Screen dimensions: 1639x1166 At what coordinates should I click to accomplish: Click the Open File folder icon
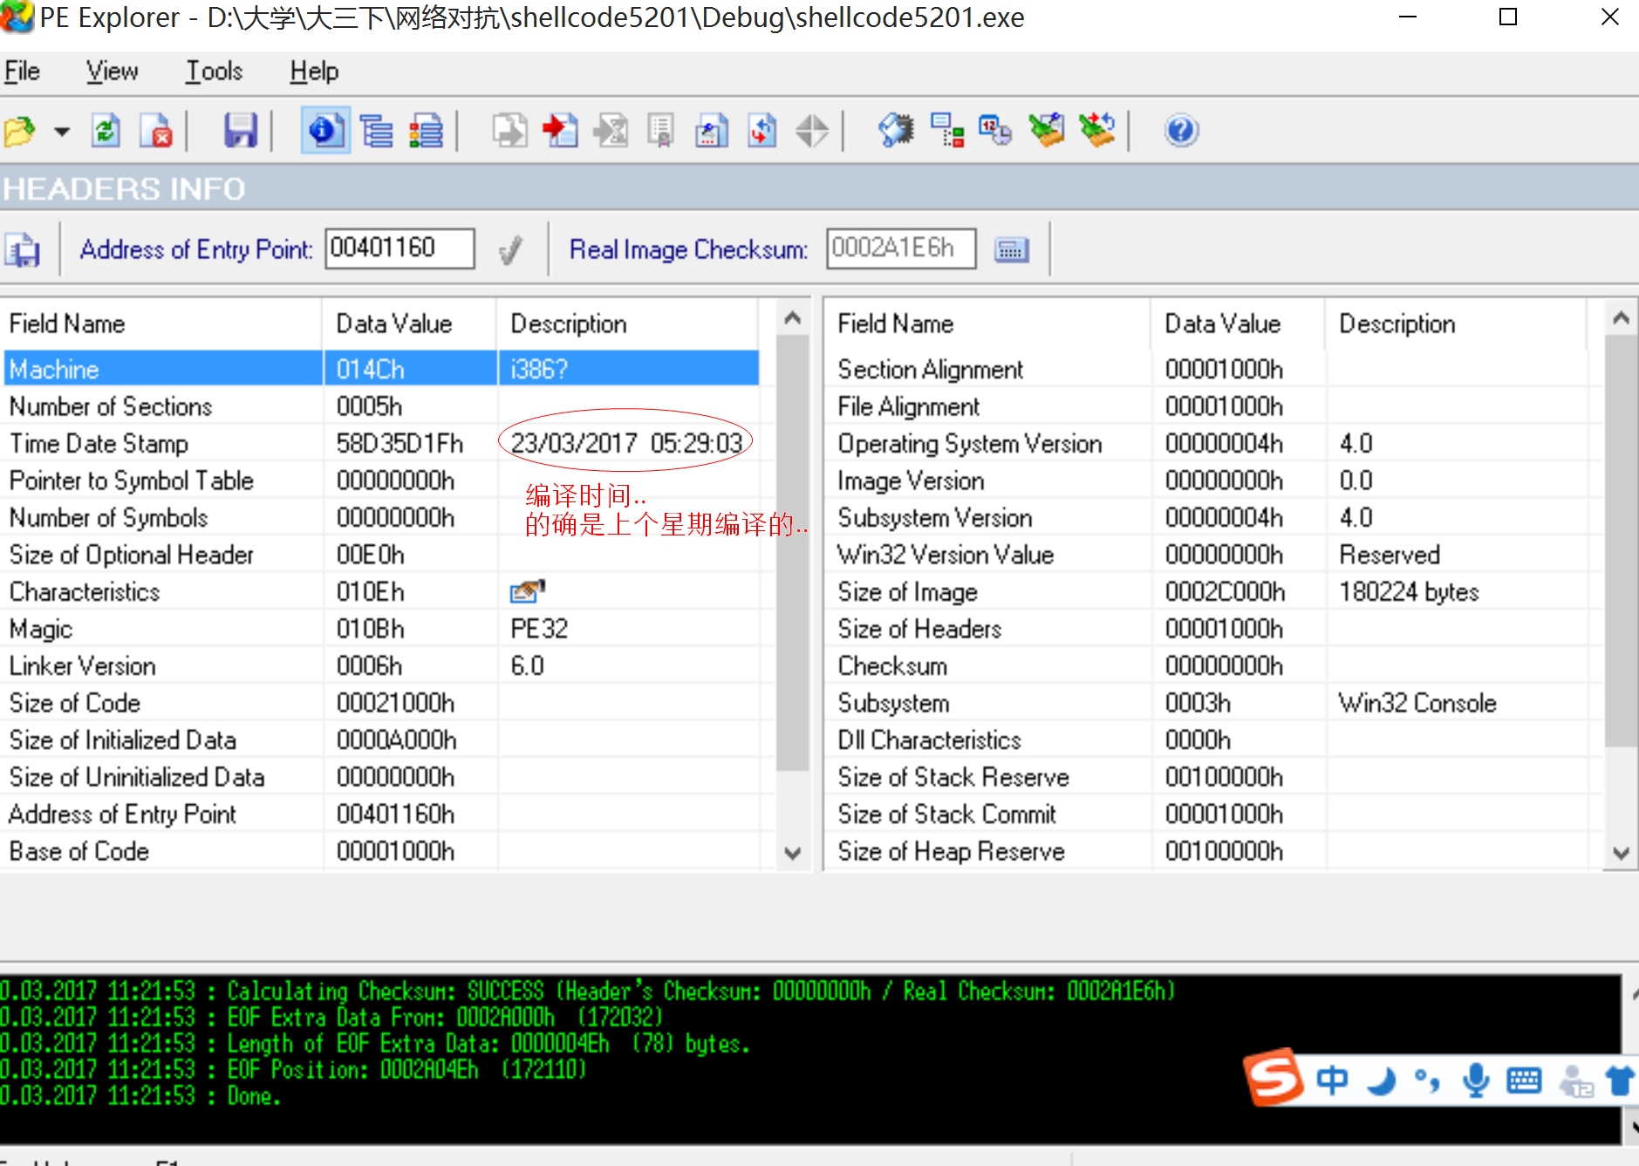20,131
